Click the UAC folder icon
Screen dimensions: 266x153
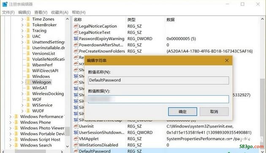click(28, 36)
